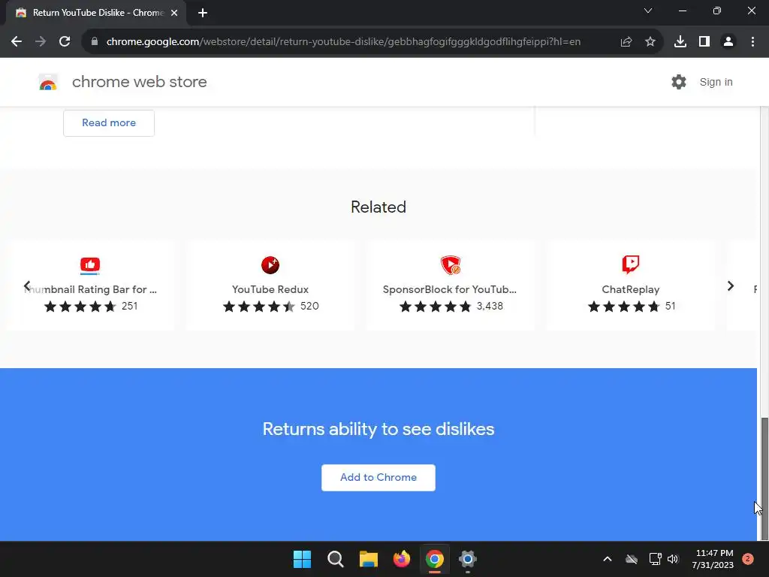The width and height of the screenshot is (769, 577).
Task: Open volume control in system tray
Action: (x=673, y=559)
